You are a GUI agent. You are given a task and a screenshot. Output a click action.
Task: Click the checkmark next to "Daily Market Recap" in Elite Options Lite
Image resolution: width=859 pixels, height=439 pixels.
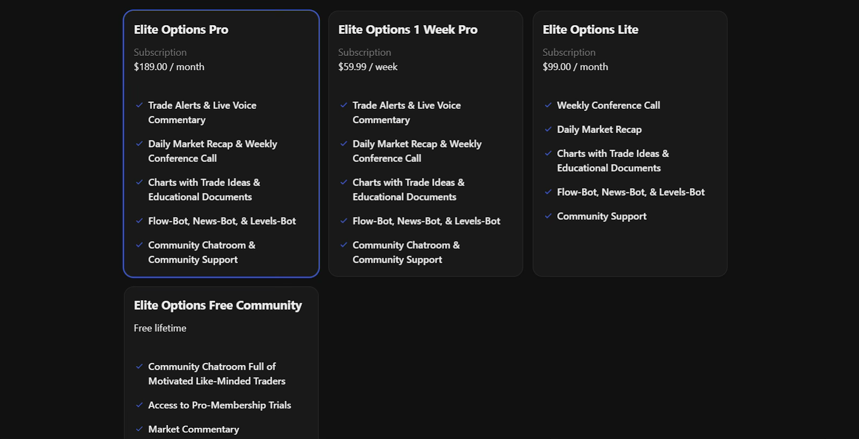548,129
